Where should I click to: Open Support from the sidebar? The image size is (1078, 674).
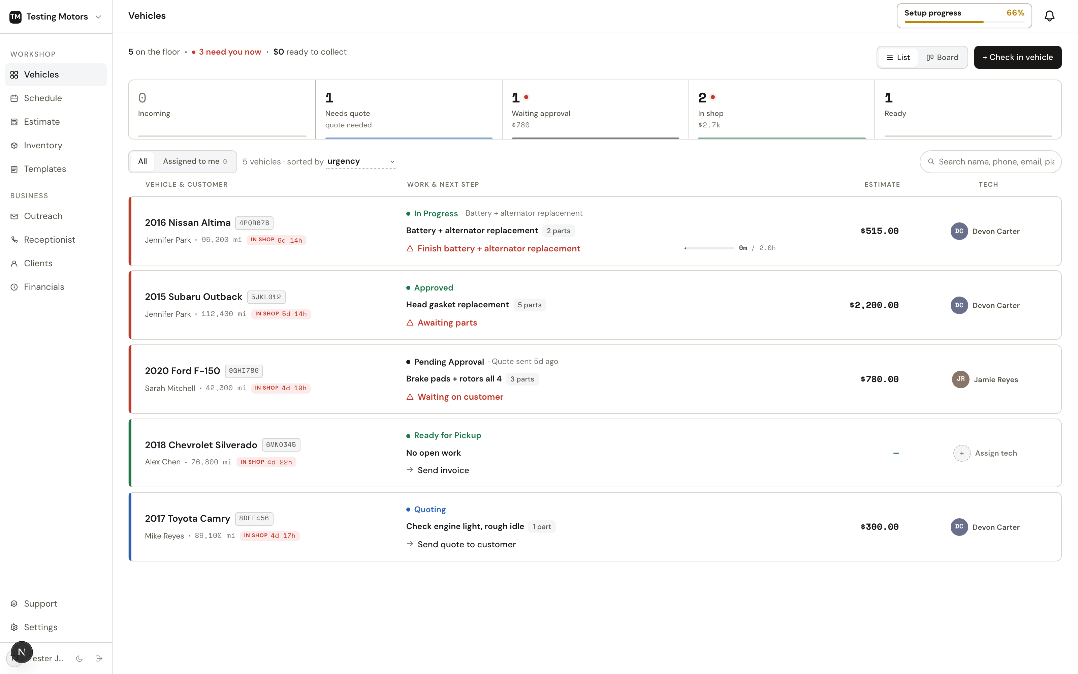(x=56, y=604)
